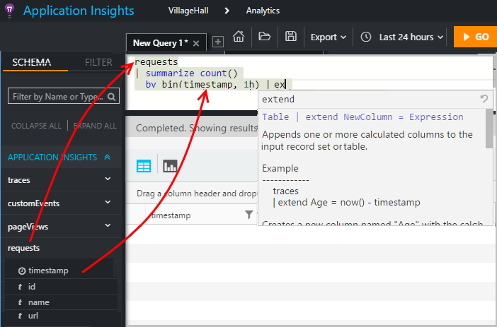Select the url column under requests
Screen dimensions: 497x327
point(33,316)
